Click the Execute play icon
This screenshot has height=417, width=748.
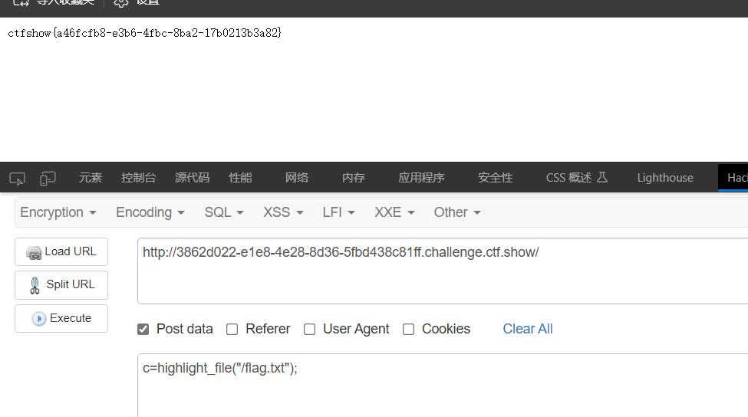(x=38, y=318)
